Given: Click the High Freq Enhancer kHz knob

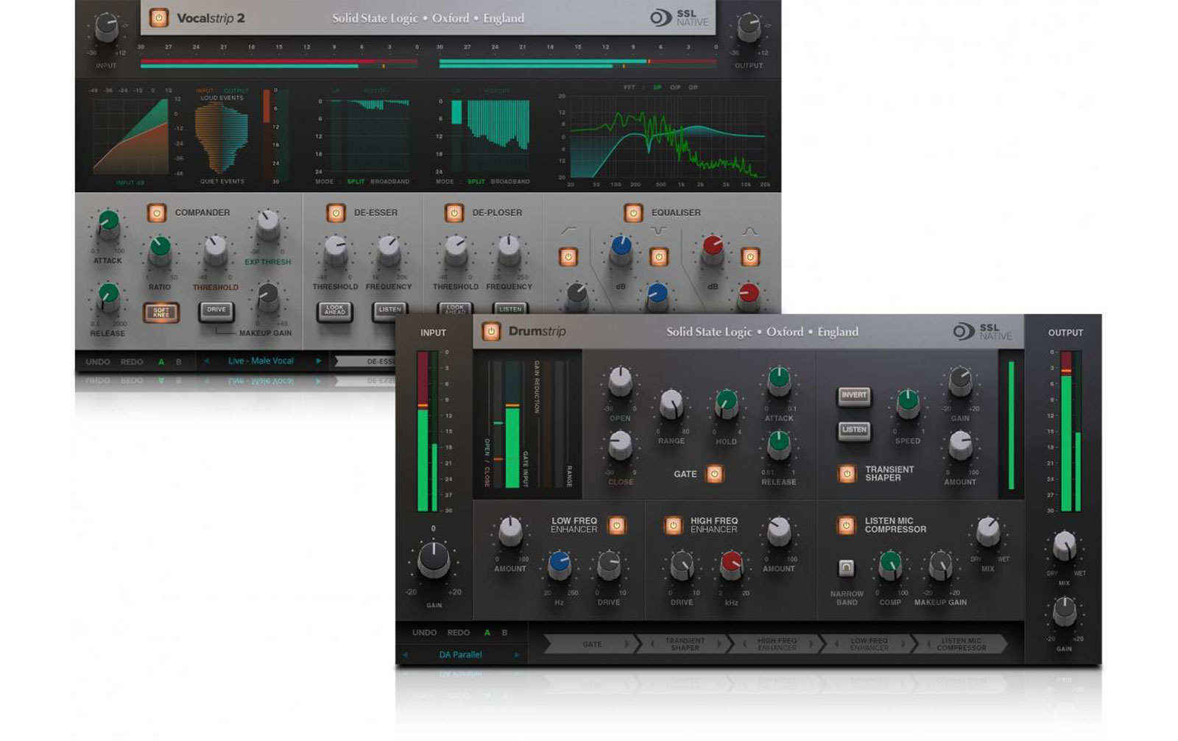Looking at the screenshot, I should coord(731,565).
